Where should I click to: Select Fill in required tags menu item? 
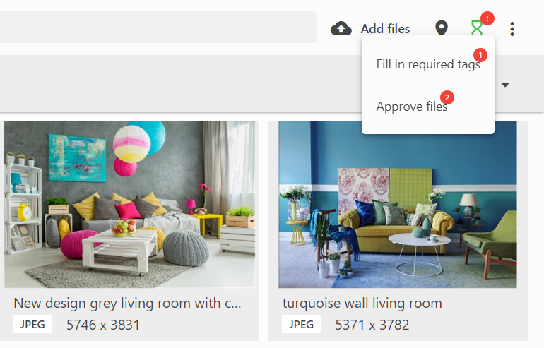pyautogui.click(x=428, y=64)
